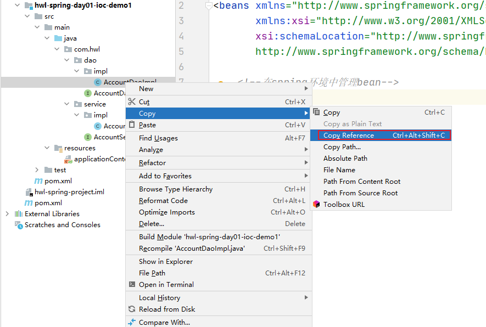The height and width of the screenshot is (327, 486).
Task: Choose Paste from context menu
Action: [219, 125]
